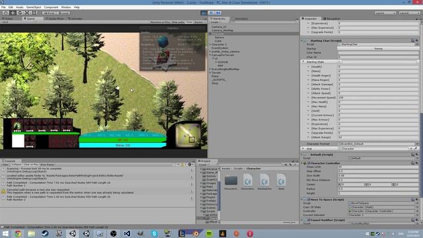Open the Edit menu
Viewport: 423px width, 238px height.
click(x=11, y=7)
